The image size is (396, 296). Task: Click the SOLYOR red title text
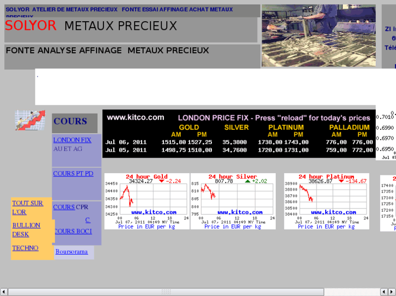(31, 26)
